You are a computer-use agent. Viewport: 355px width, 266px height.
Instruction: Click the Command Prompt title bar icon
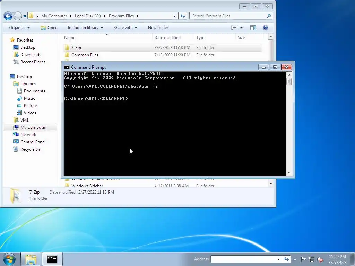coord(67,67)
